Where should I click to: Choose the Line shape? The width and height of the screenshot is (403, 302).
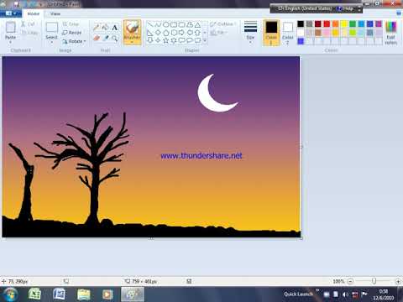150,25
